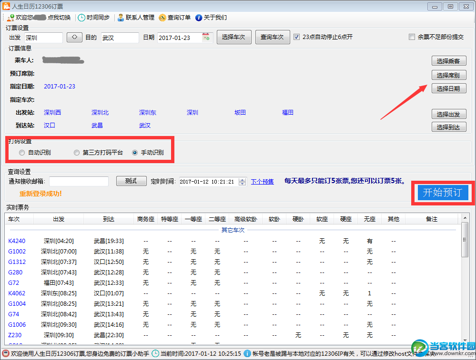Click 选择日期 button

449,88
